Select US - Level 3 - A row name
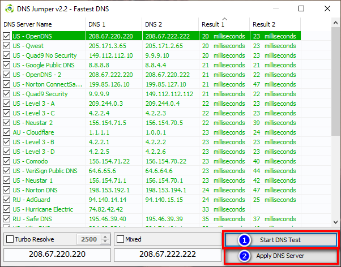Screen dimensions: 341x267 click(34, 104)
